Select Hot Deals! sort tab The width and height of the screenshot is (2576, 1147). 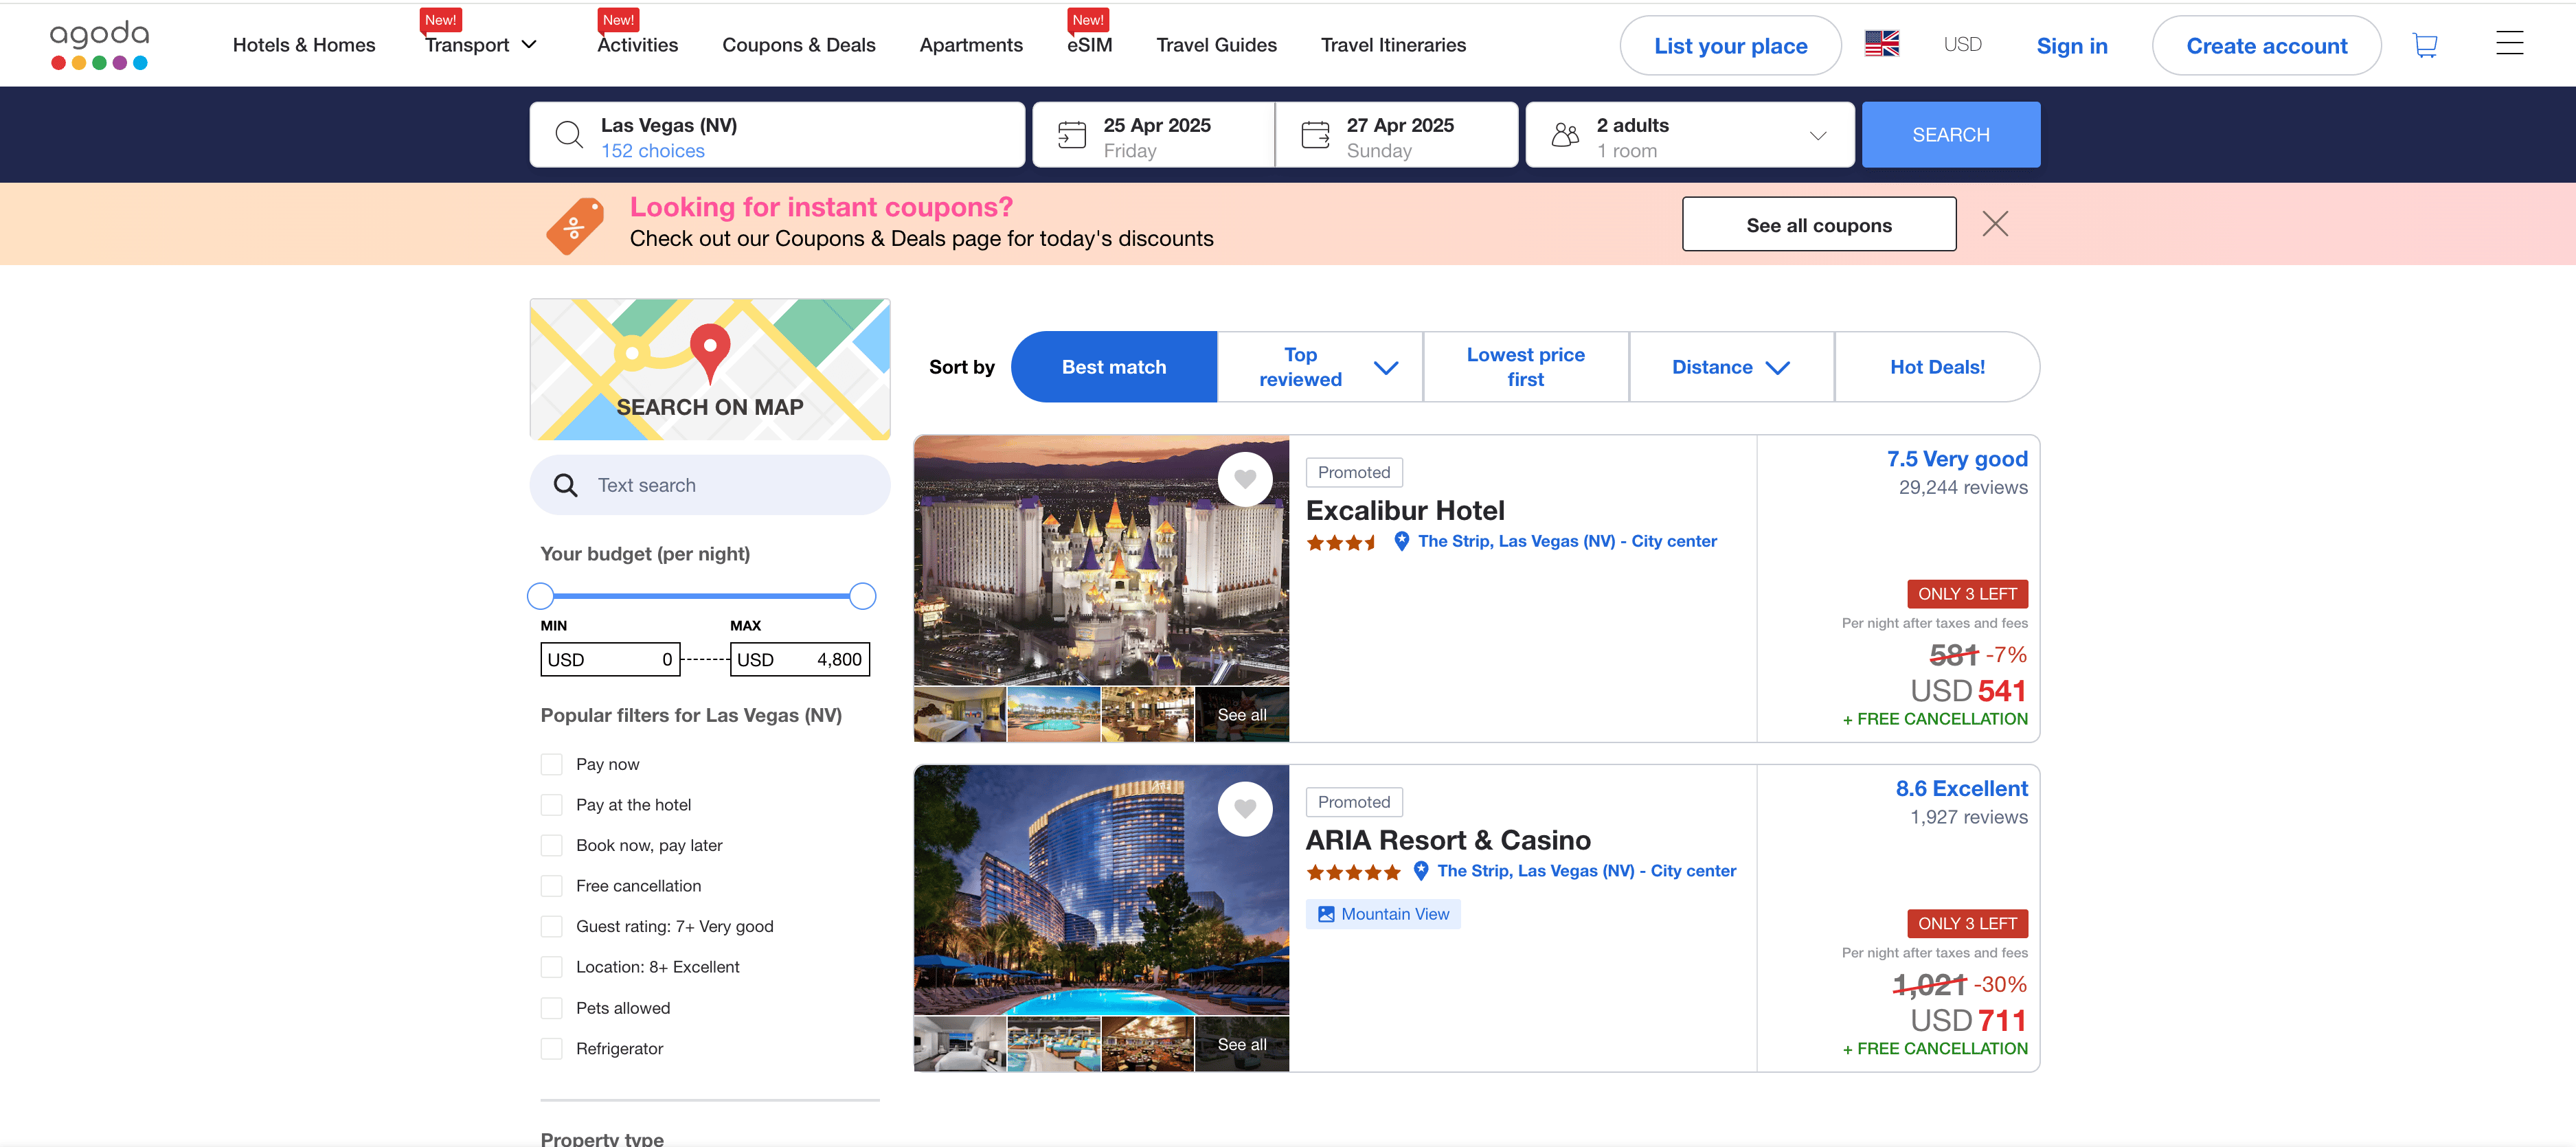(x=1937, y=367)
